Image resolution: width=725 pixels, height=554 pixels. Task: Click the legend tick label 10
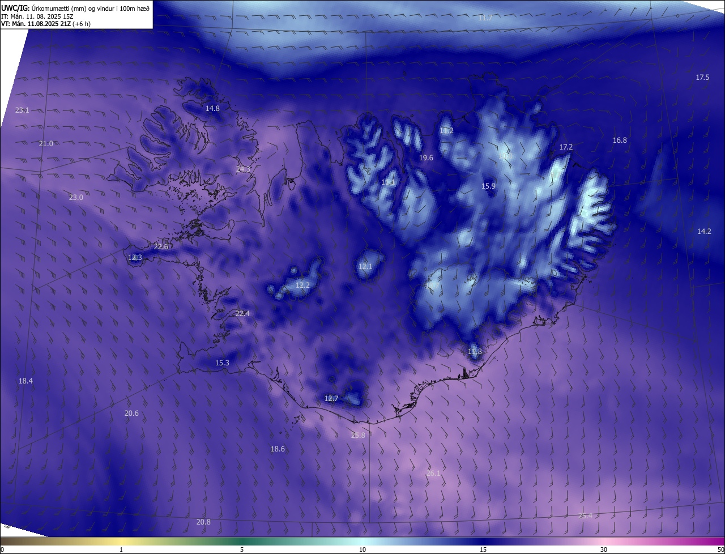[x=362, y=549]
